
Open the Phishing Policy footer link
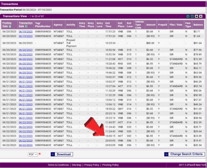pyautogui.click(x=110, y=165)
